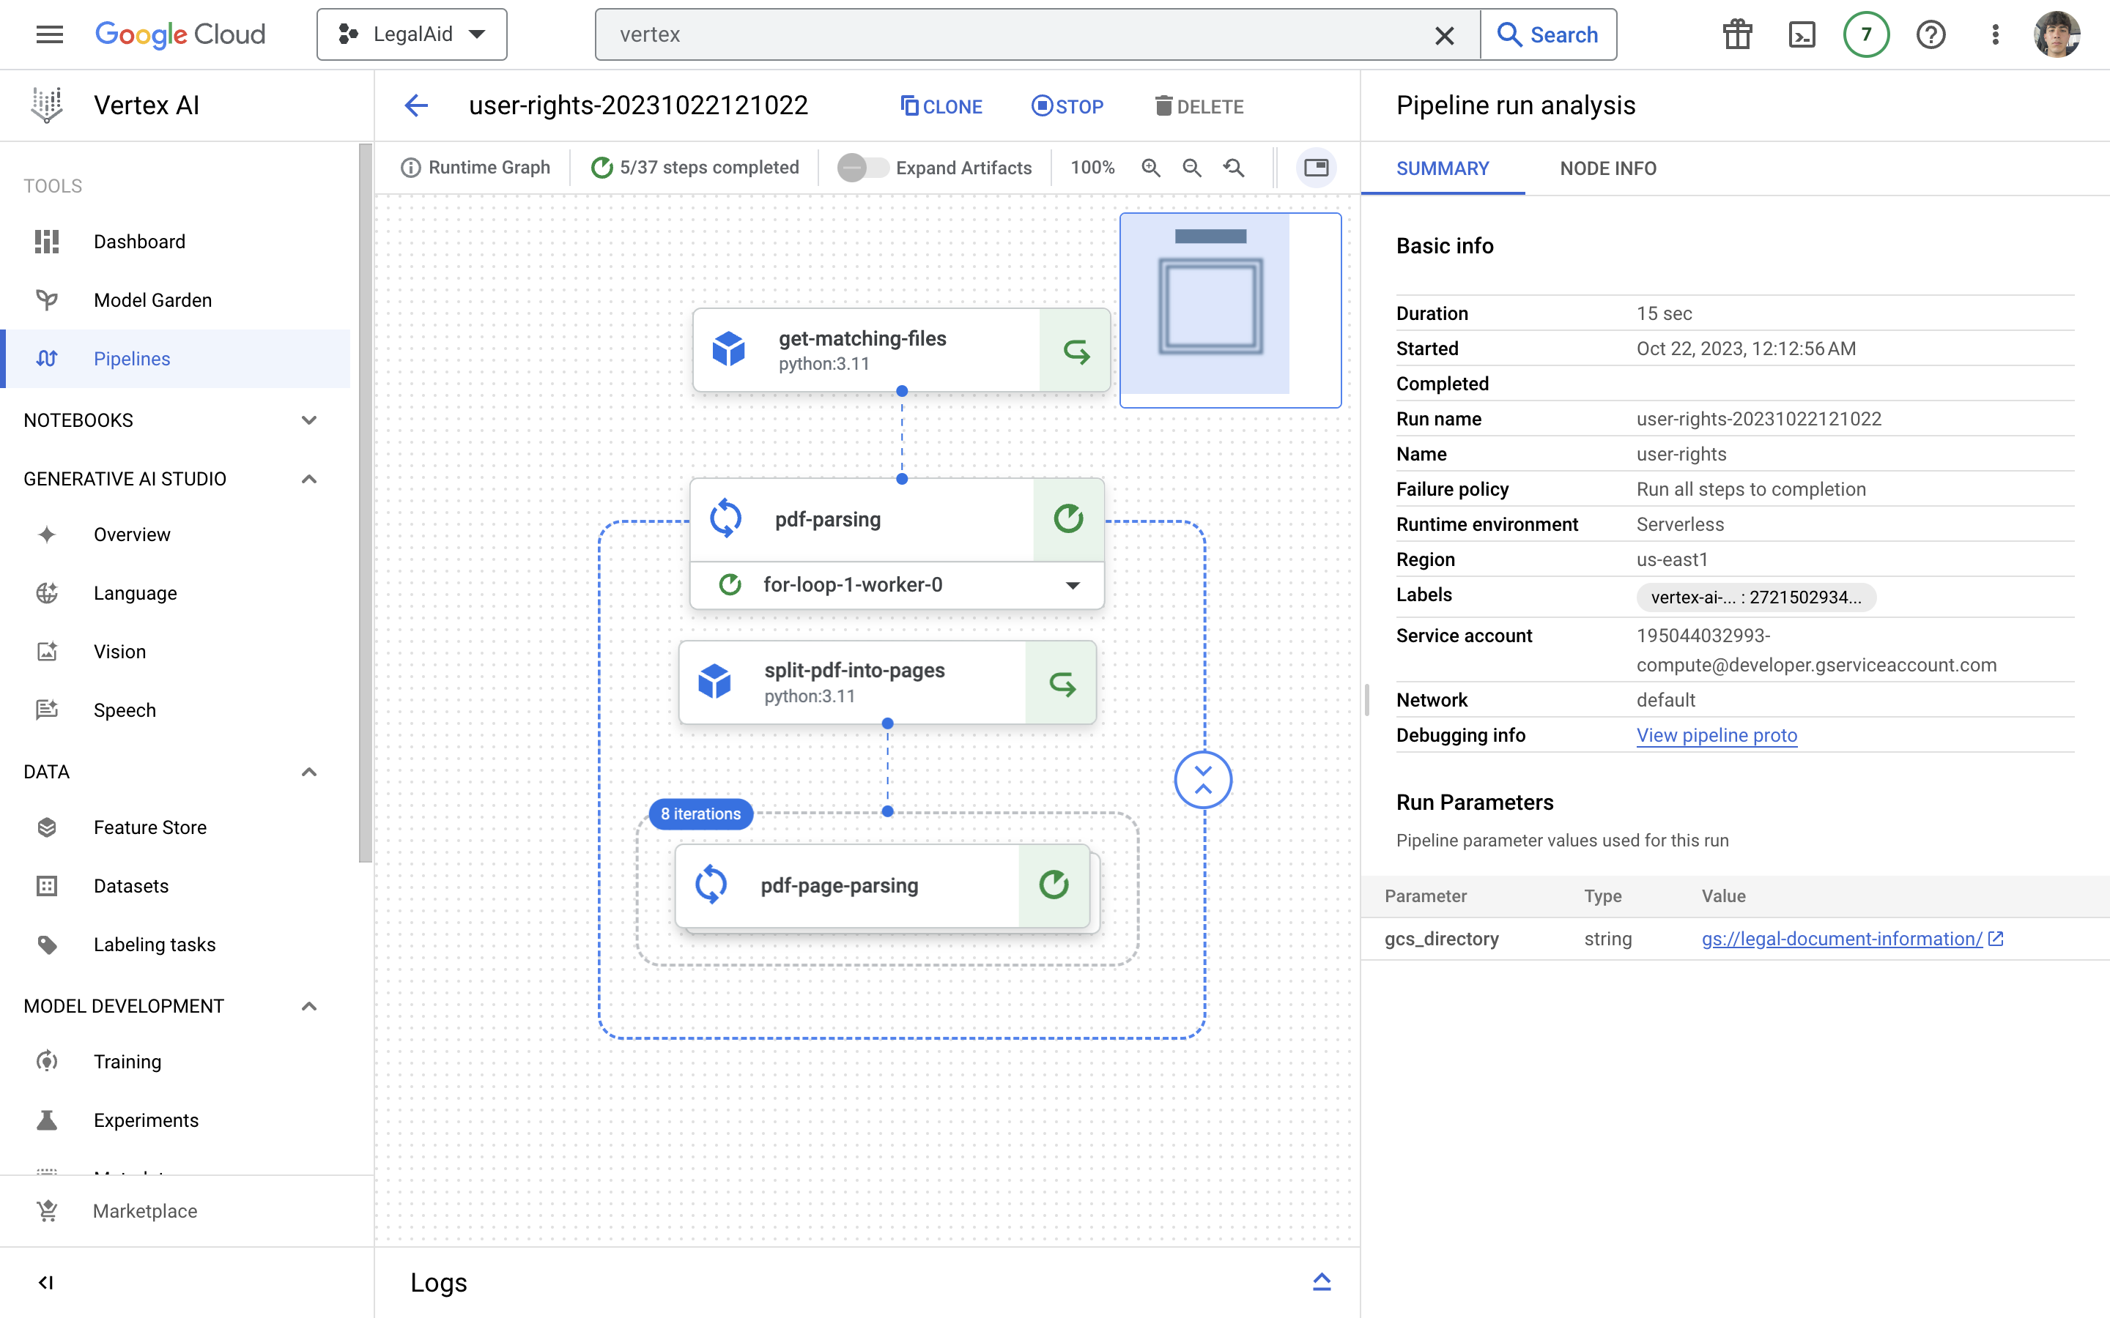2110x1318 pixels.
Task: Toggle the Expand Artifacts switch
Action: (x=862, y=168)
